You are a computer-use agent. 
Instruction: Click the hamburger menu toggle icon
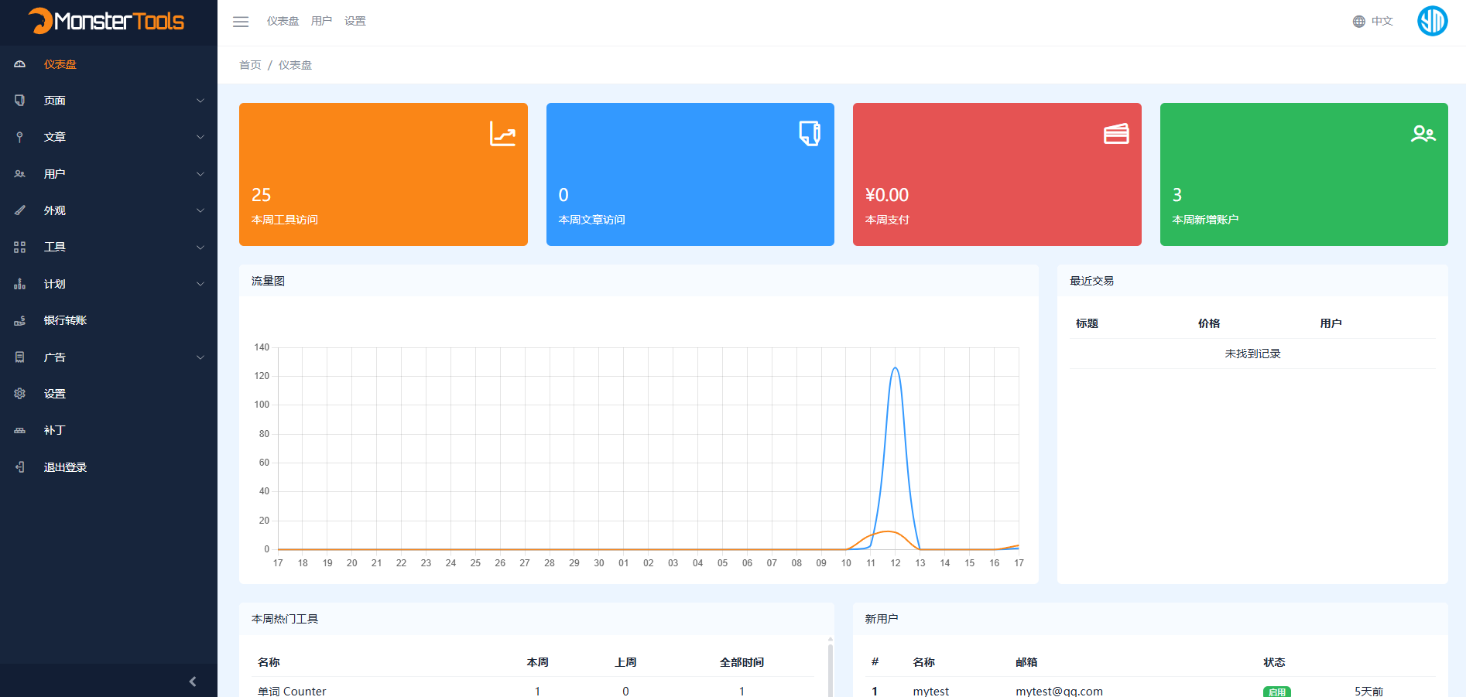[x=241, y=22]
